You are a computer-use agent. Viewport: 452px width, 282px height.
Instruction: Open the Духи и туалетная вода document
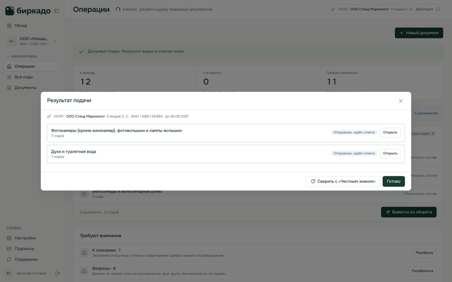tap(390, 153)
